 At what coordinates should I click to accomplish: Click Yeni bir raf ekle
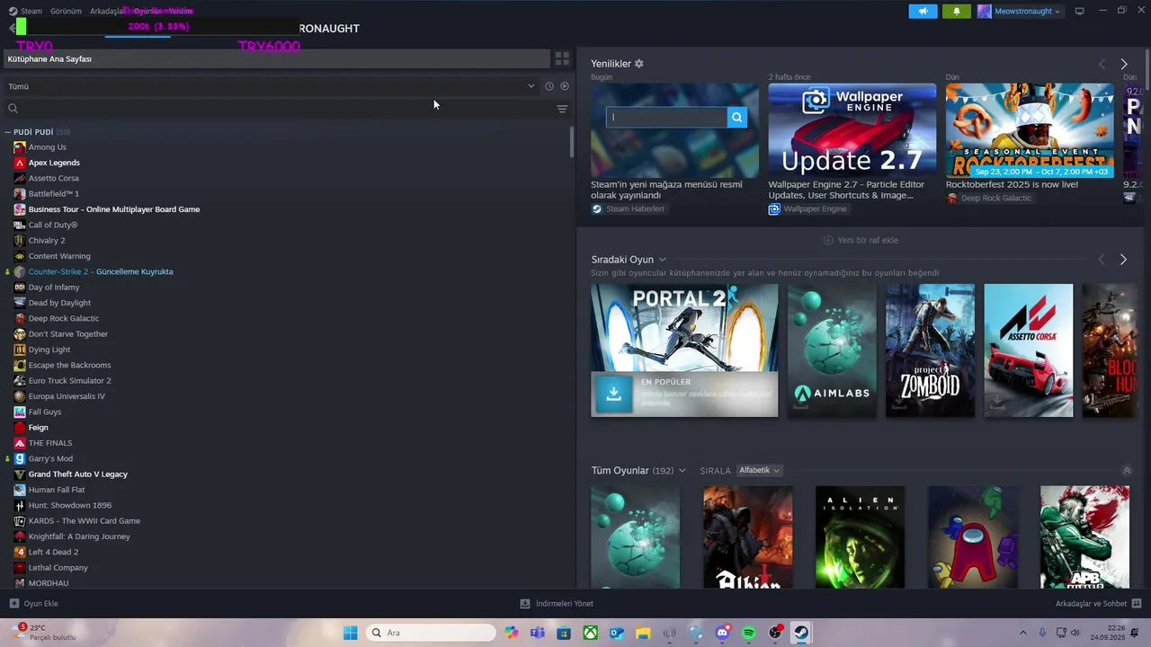861,240
